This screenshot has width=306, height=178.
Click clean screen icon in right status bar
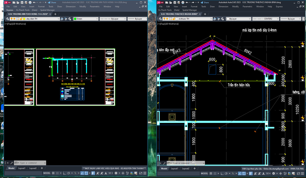pos(298,173)
